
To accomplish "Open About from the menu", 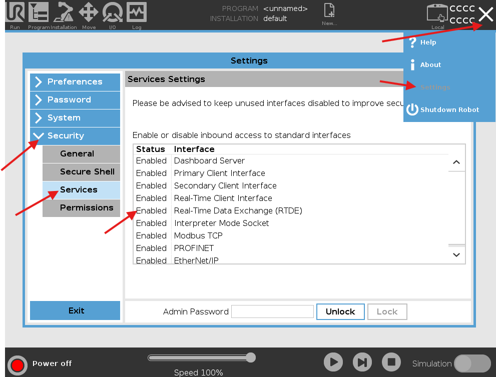I will point(449,65).
